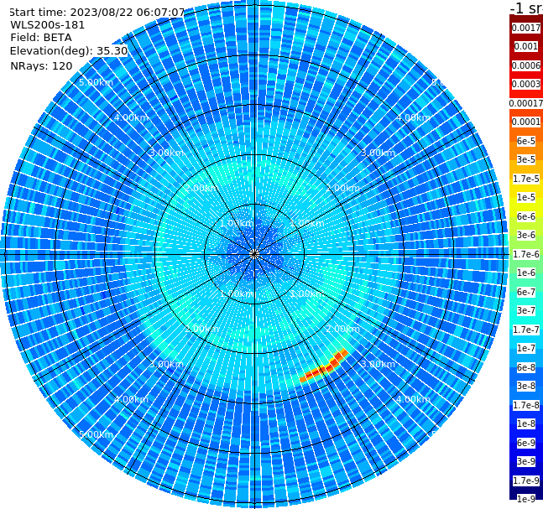Click the 3.00km range label in lower-left quadrant
This screenshot has width=543, height=509.
pos(166,364)
